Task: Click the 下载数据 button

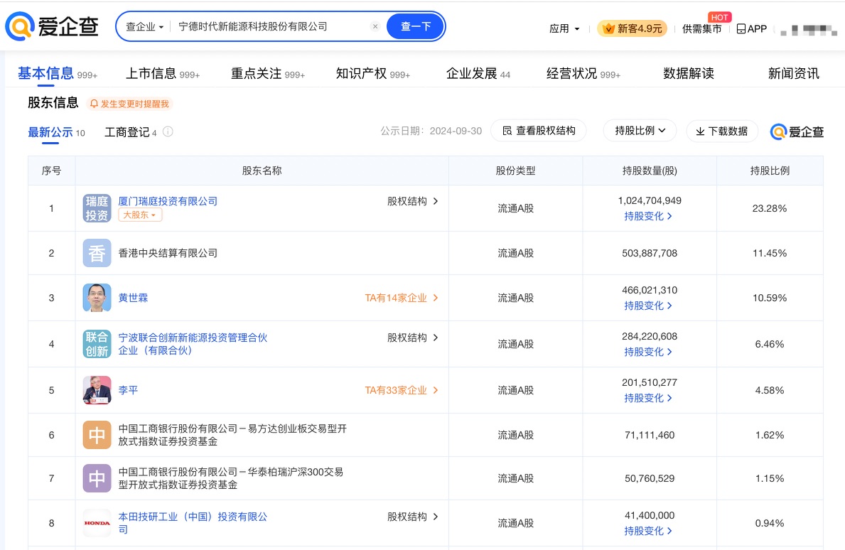Action: pos(721,131)
